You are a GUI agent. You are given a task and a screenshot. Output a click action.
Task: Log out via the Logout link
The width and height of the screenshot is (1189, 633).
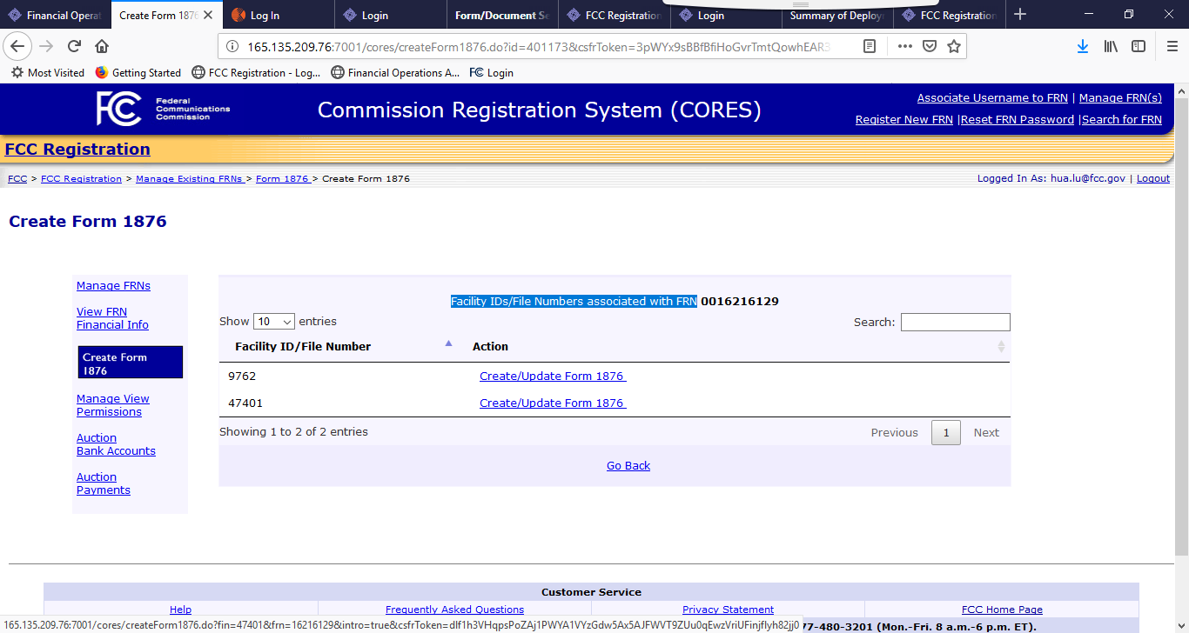(1153, 178)
